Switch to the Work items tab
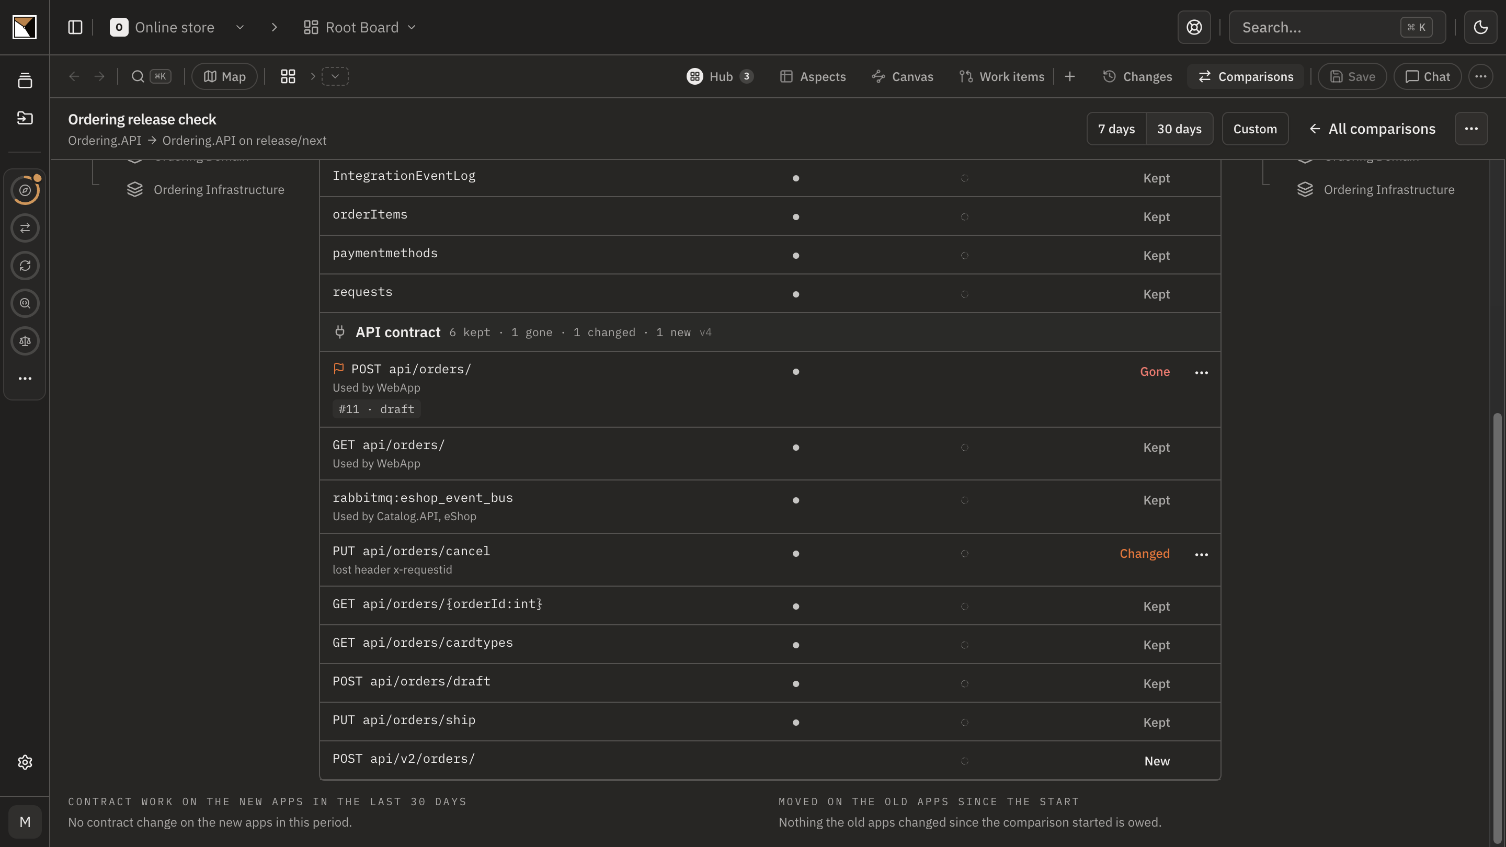 (1001, 76)
